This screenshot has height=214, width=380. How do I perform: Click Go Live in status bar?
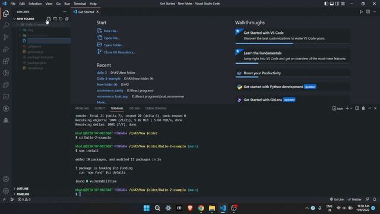[337, 200]
